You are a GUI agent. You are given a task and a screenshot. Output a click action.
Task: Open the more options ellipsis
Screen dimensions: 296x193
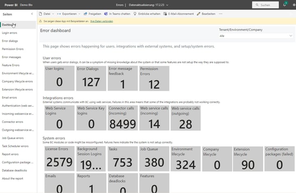click(x=221, y=14)
